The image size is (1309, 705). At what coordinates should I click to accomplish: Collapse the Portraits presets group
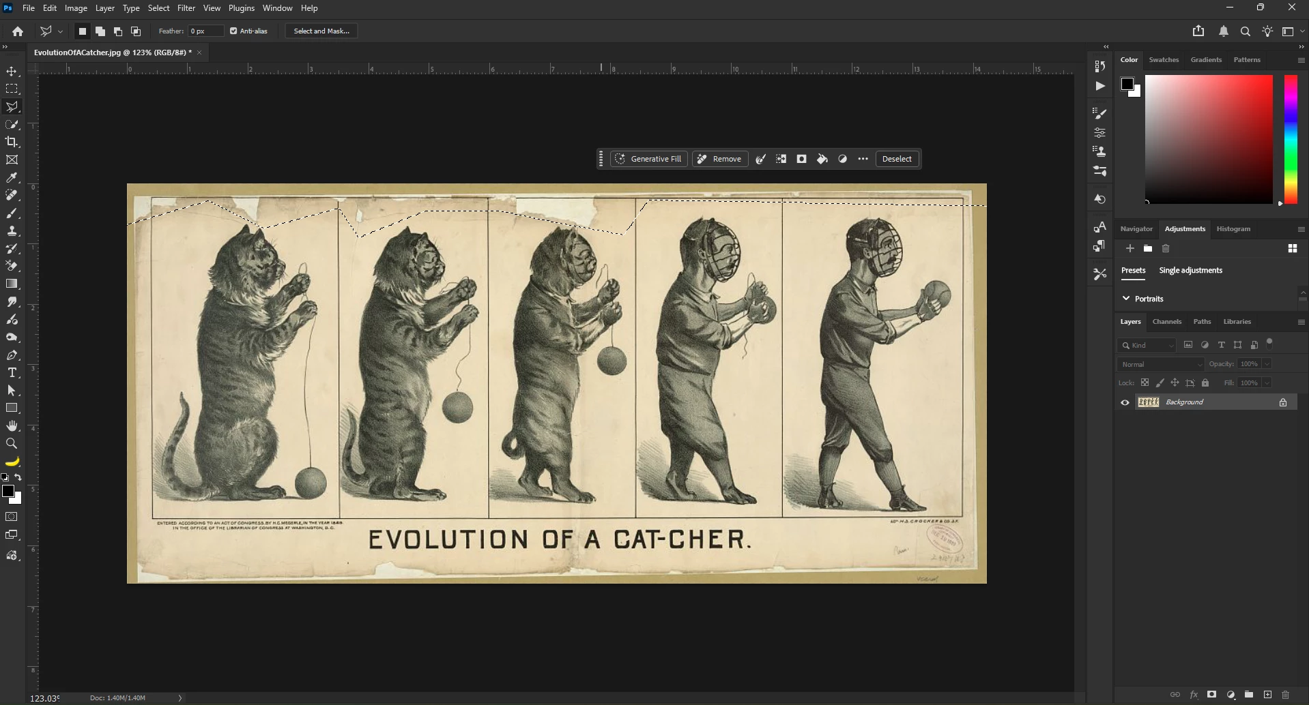tap(1126, 299)
